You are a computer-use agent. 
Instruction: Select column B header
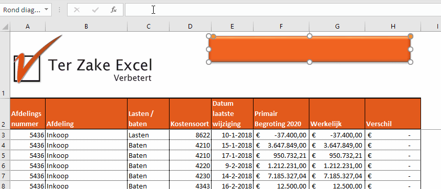pyautogui.click(x=86, y=27)
